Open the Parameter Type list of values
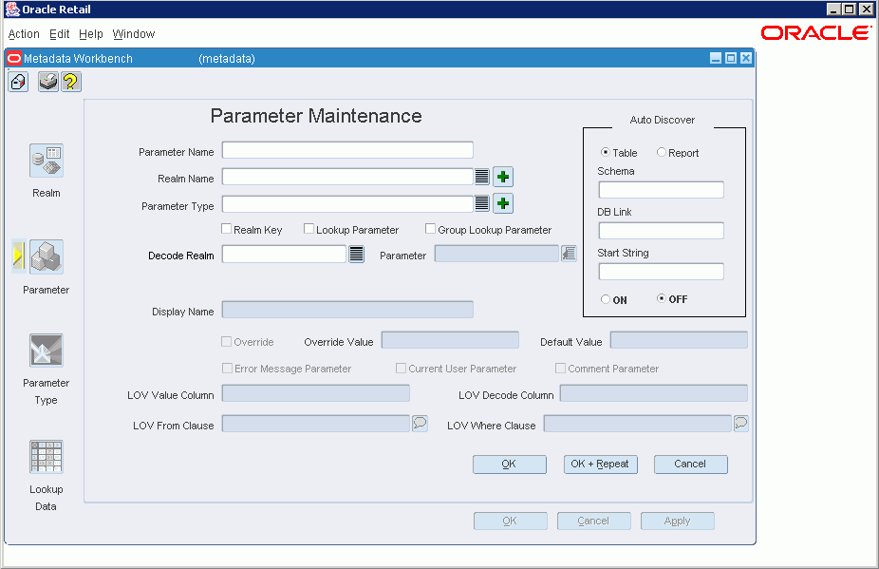 point(482,203)
